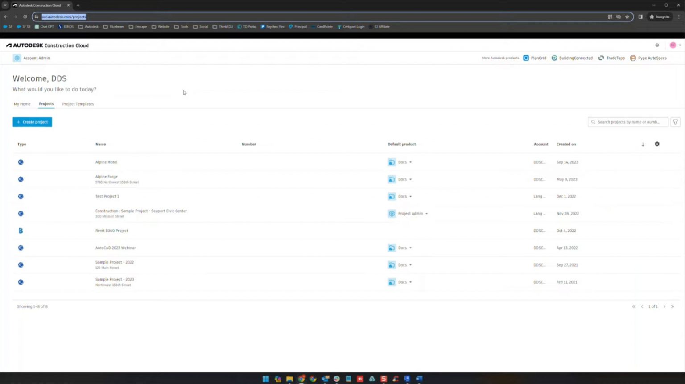Open the Project Templates tab
The height and width of the screenshot is (384, 685).
(x=78, y=104)
